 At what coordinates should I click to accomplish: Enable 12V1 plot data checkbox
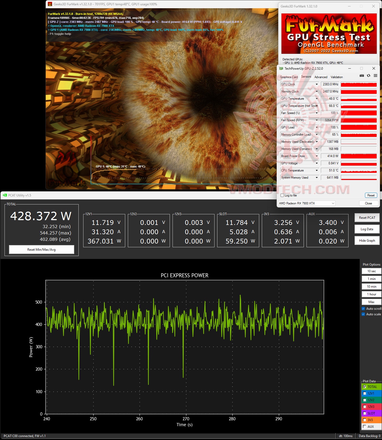tap(364, 393)
